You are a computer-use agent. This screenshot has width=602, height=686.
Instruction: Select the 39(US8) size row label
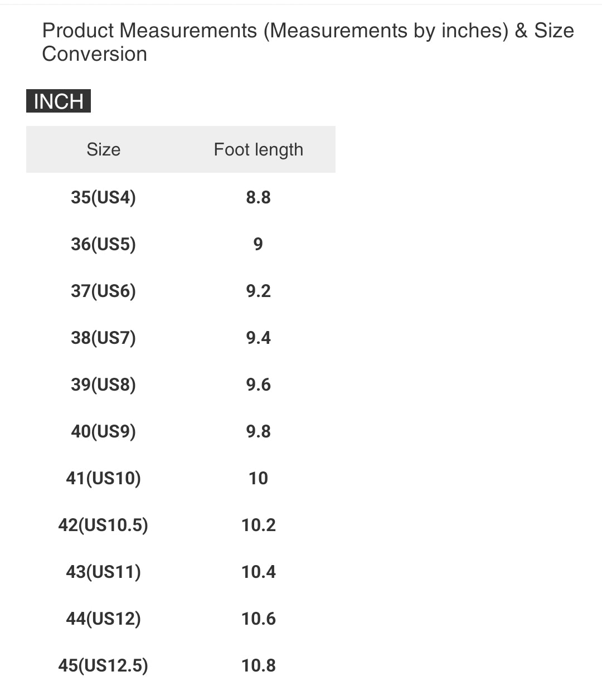click(x=103, y=385)
